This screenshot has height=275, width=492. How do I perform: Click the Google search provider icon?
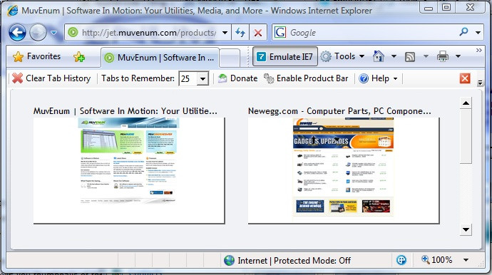pos(280,32)
